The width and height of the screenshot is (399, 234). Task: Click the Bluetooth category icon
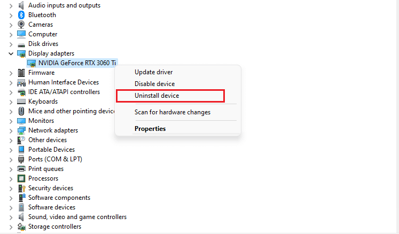pyautogui.click(x=21, y=15)
